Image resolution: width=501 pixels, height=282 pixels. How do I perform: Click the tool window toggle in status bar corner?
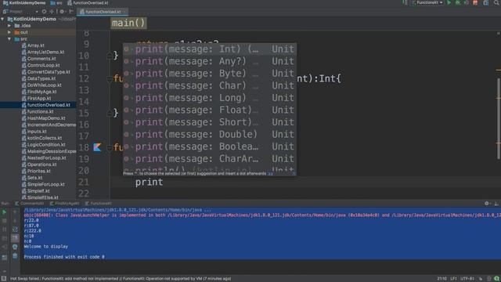tap(3, 279)
